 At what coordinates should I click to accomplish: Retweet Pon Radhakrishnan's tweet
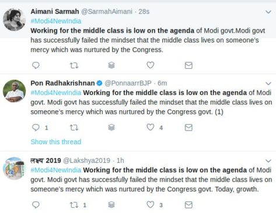coord(74,128)
